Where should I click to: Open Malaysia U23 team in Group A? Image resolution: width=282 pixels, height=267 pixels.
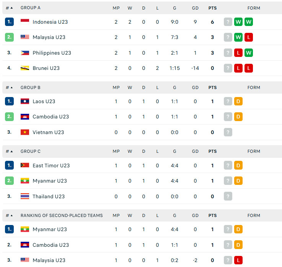pyautogui.click(x=49, y=37)
